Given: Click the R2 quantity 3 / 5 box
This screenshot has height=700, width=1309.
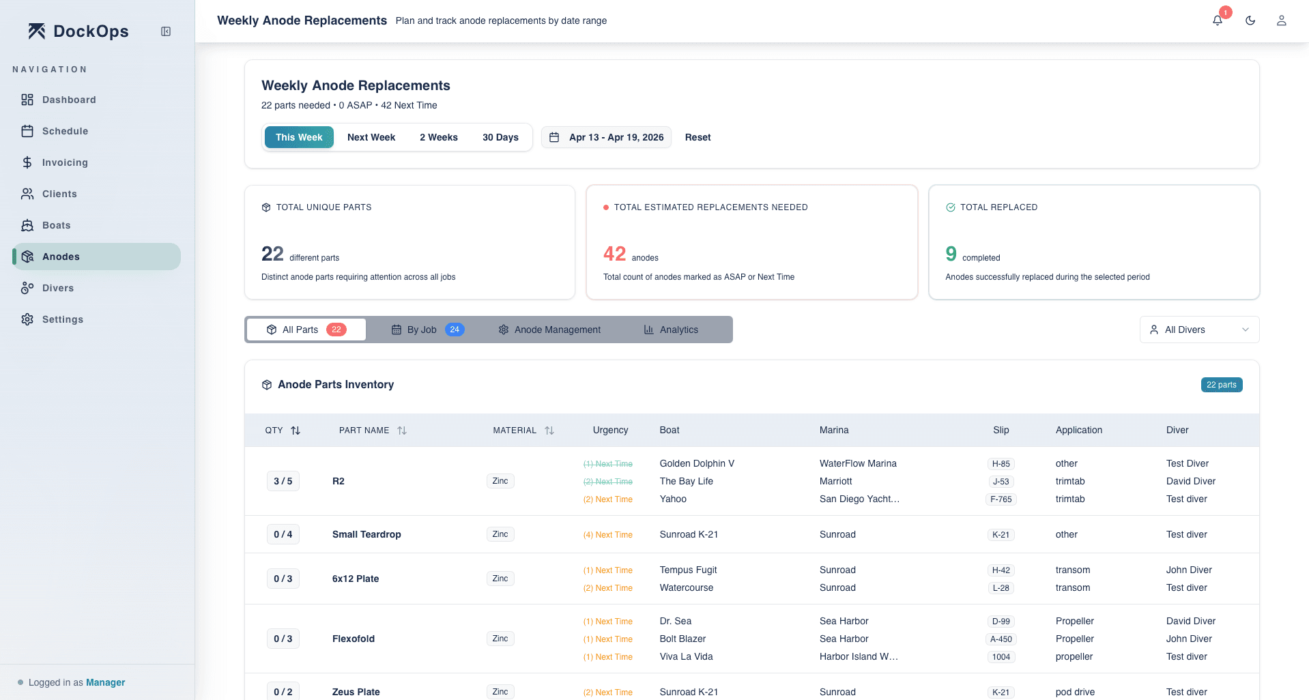Looking at the screenshot, I should [283, 481].
